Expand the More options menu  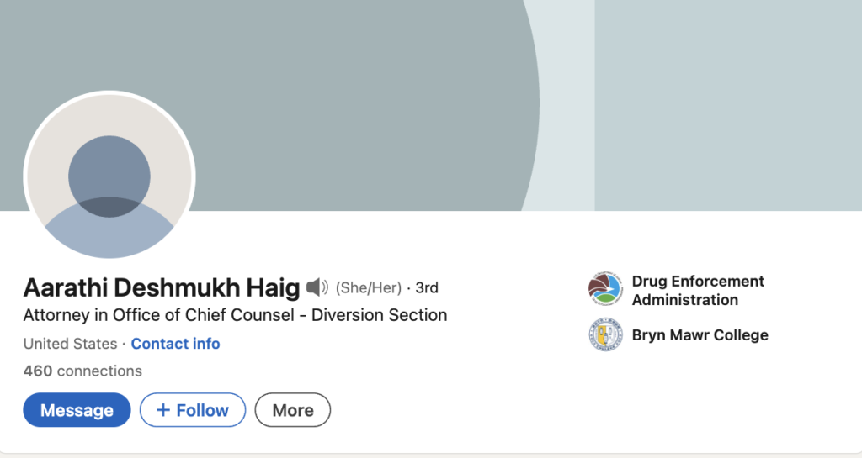tap(293, 410)
